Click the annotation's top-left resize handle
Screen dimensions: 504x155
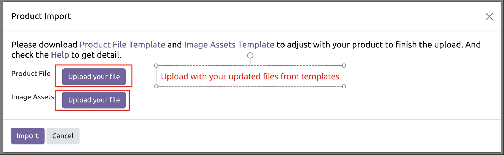156,65
